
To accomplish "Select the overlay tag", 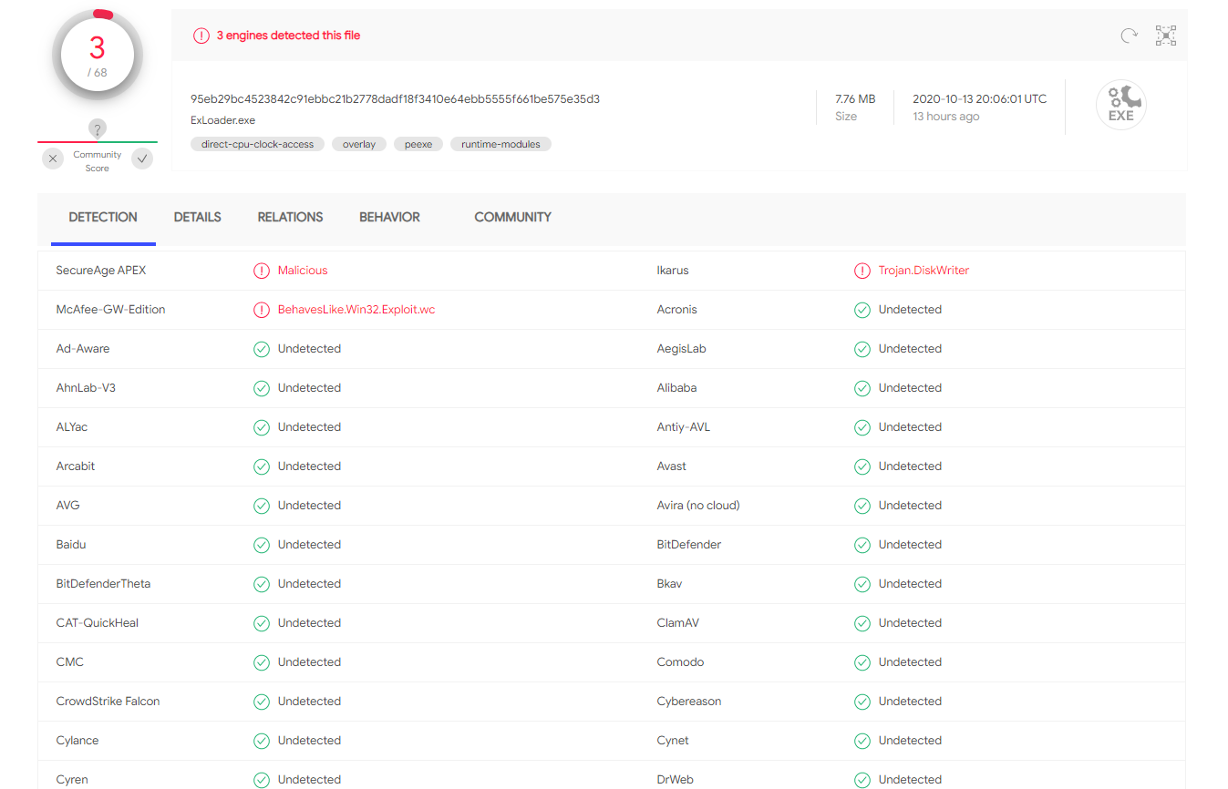I will pos(359,144).
